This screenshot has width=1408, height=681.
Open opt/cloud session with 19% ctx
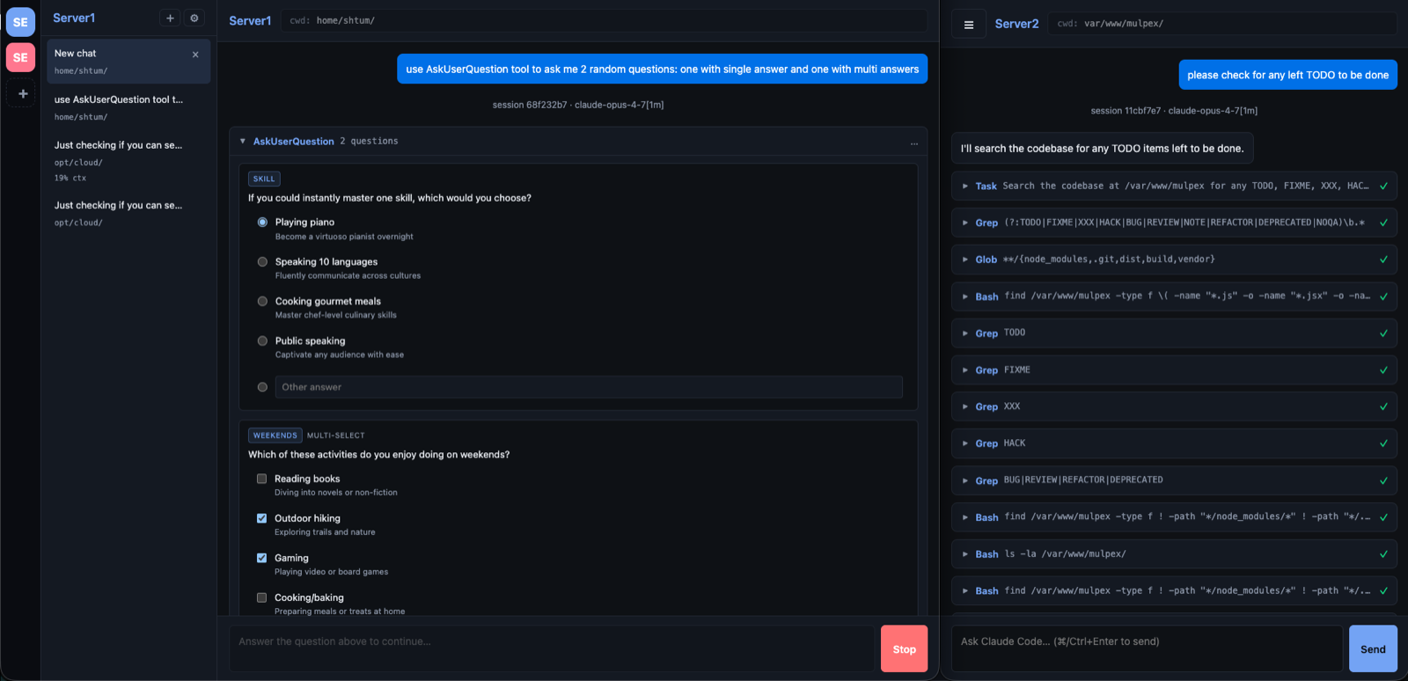pos(128,161)
